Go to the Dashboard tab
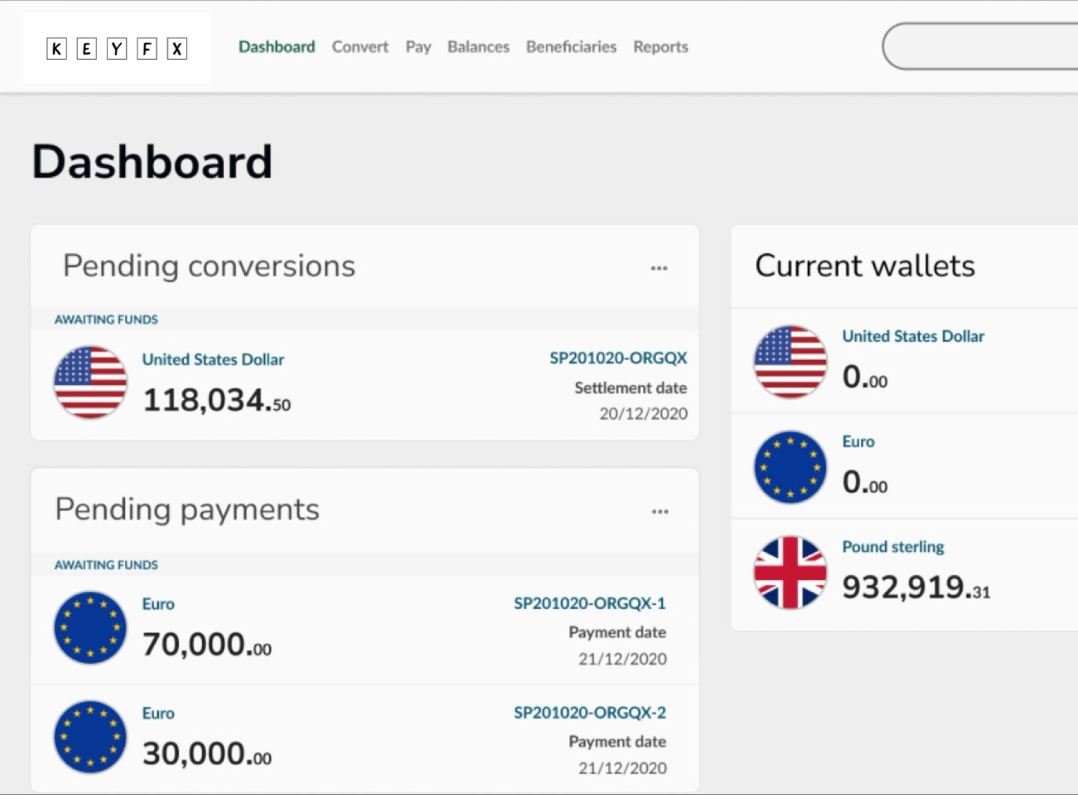Screen dimensions: 1078x795 (277, 46)
